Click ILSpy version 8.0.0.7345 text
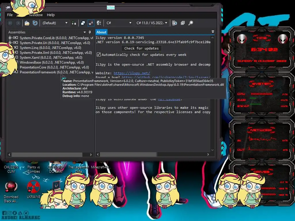 pyautogui.click(x=120, y=38)
